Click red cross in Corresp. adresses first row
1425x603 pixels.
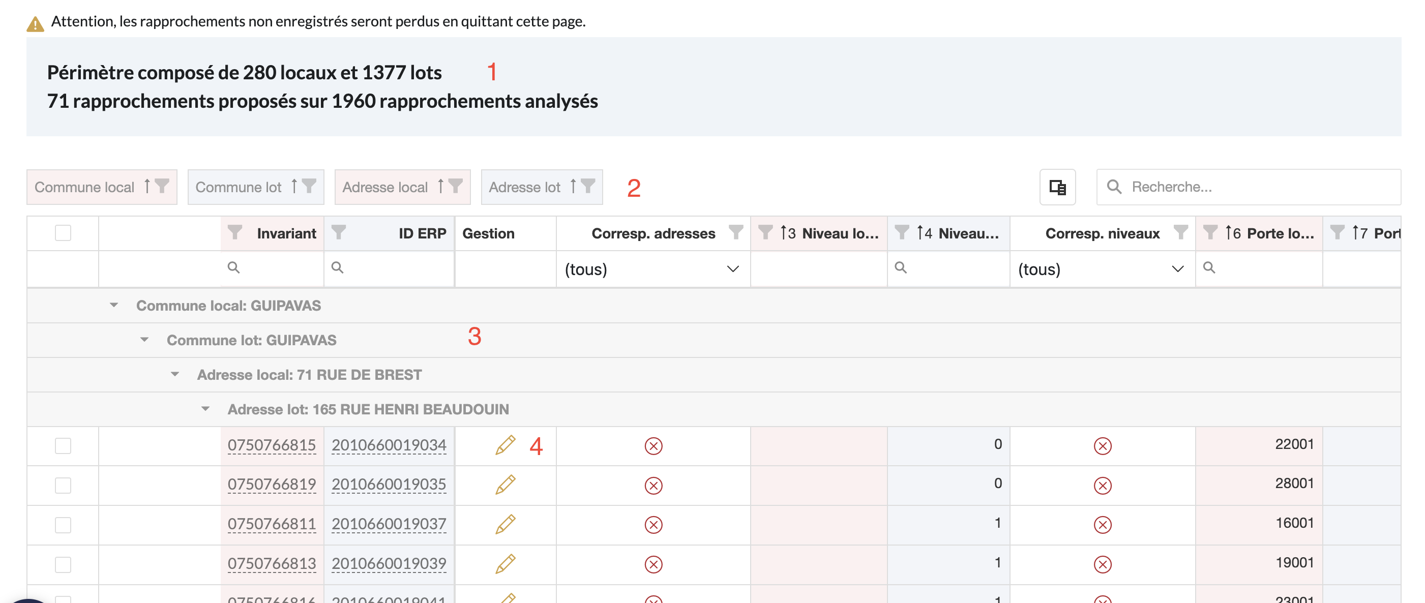tap(654, 446)
